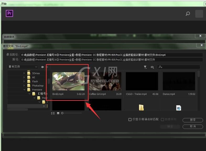Switch to list view icon
Screen dimensions: 206x151
53,113
